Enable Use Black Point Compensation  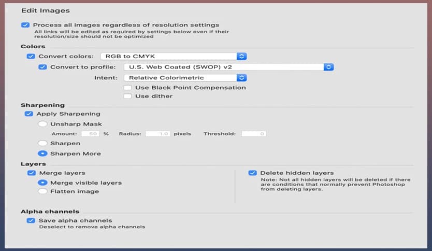click(x=127, y=88)
